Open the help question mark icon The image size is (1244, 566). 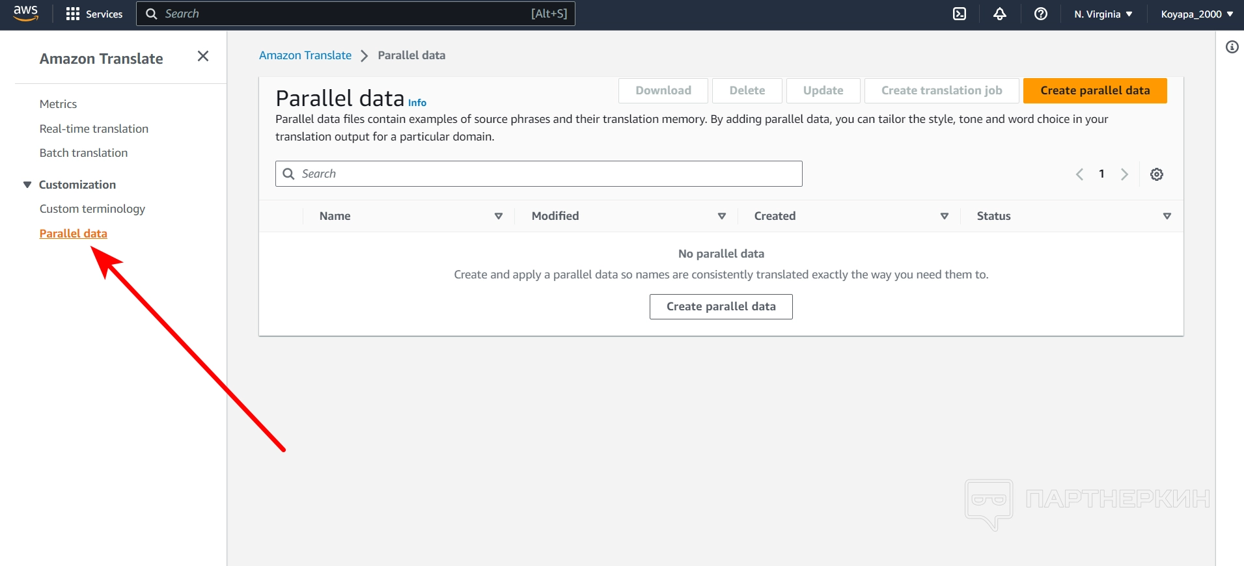click(1041, 14)
